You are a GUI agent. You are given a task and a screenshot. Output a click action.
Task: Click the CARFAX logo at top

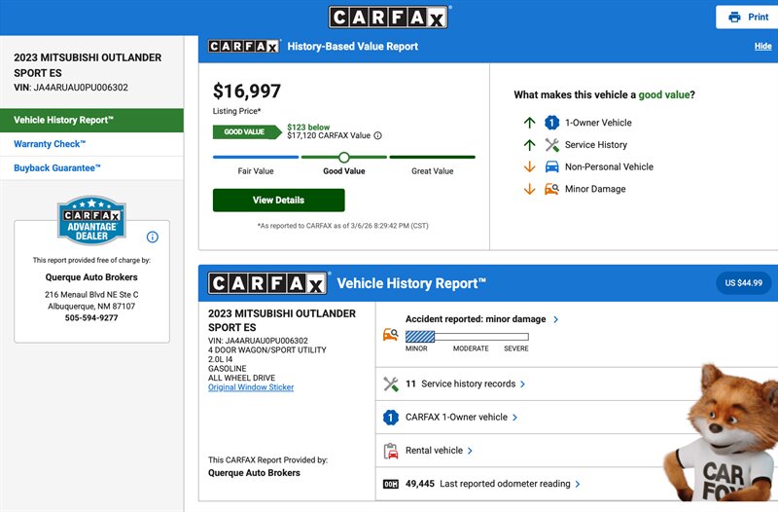[x=389, y=17]
